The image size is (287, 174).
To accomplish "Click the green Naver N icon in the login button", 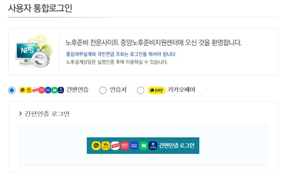I will [143, 146].
